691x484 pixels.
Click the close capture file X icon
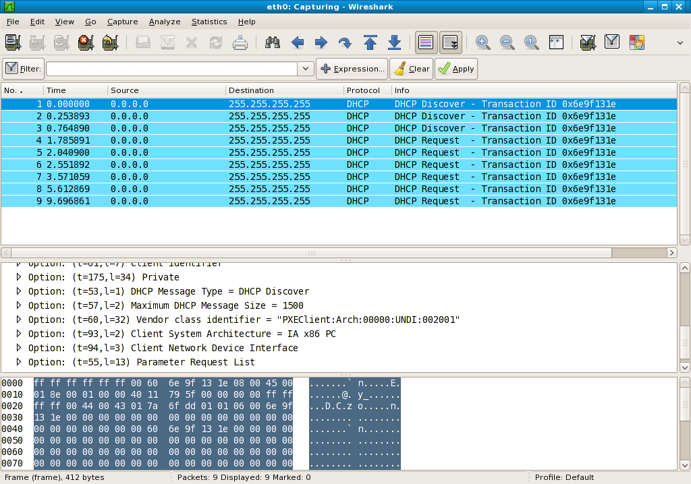(x=192, y=42)
